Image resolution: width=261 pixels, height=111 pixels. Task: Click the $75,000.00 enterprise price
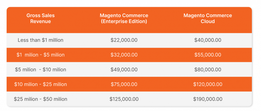click(124, 84)
